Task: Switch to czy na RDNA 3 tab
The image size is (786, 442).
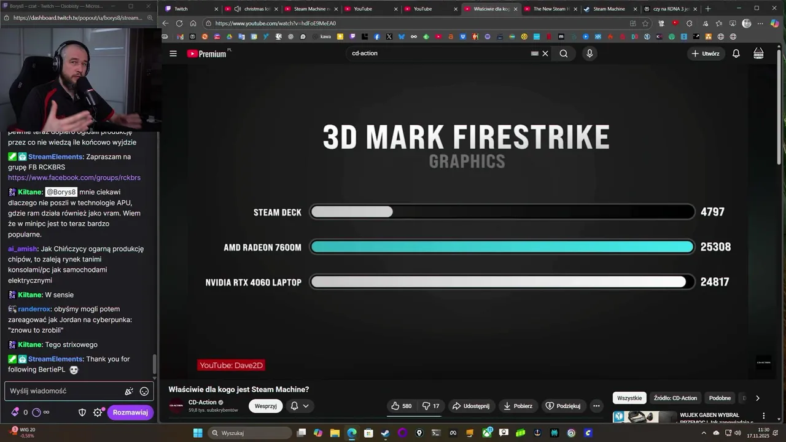Action: [669, 9]
